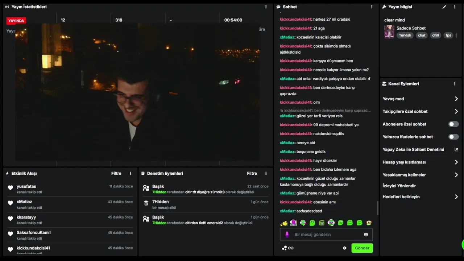Open the Yayın İstatistikleri options menu
The height and width of the screenshot is (261, 464).
(266, 7)
